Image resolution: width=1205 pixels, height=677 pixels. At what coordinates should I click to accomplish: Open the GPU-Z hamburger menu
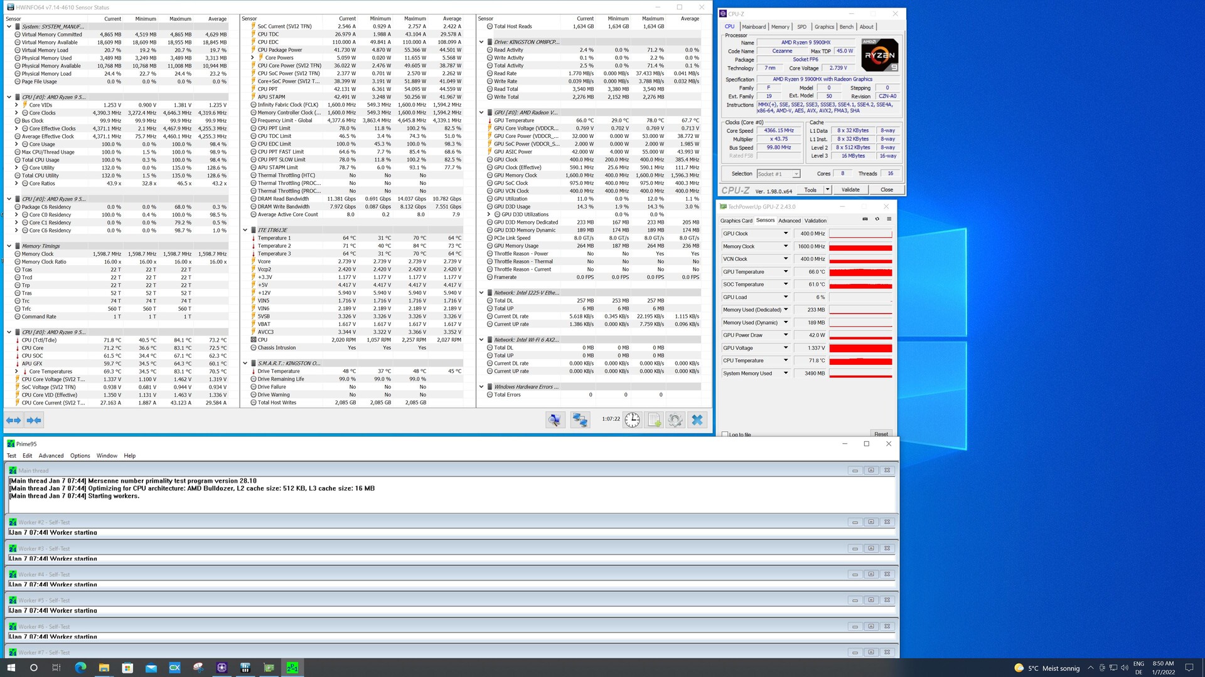coord(889,219)
